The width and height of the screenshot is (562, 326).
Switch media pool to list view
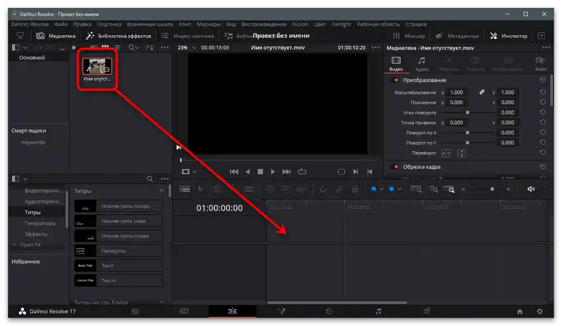[x=116, y=47]
